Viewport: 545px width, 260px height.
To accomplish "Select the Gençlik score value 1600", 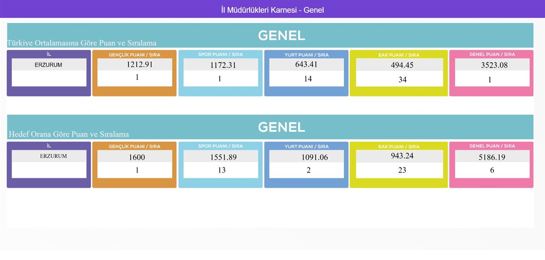I will click(x=137, y=157).
